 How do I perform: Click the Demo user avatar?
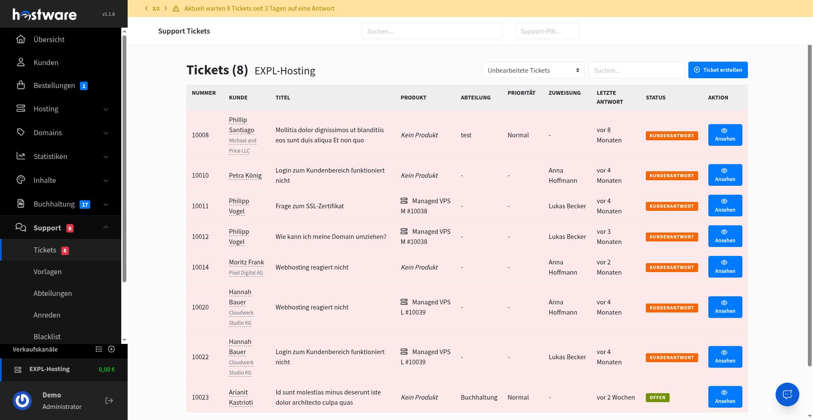point(23,400)
